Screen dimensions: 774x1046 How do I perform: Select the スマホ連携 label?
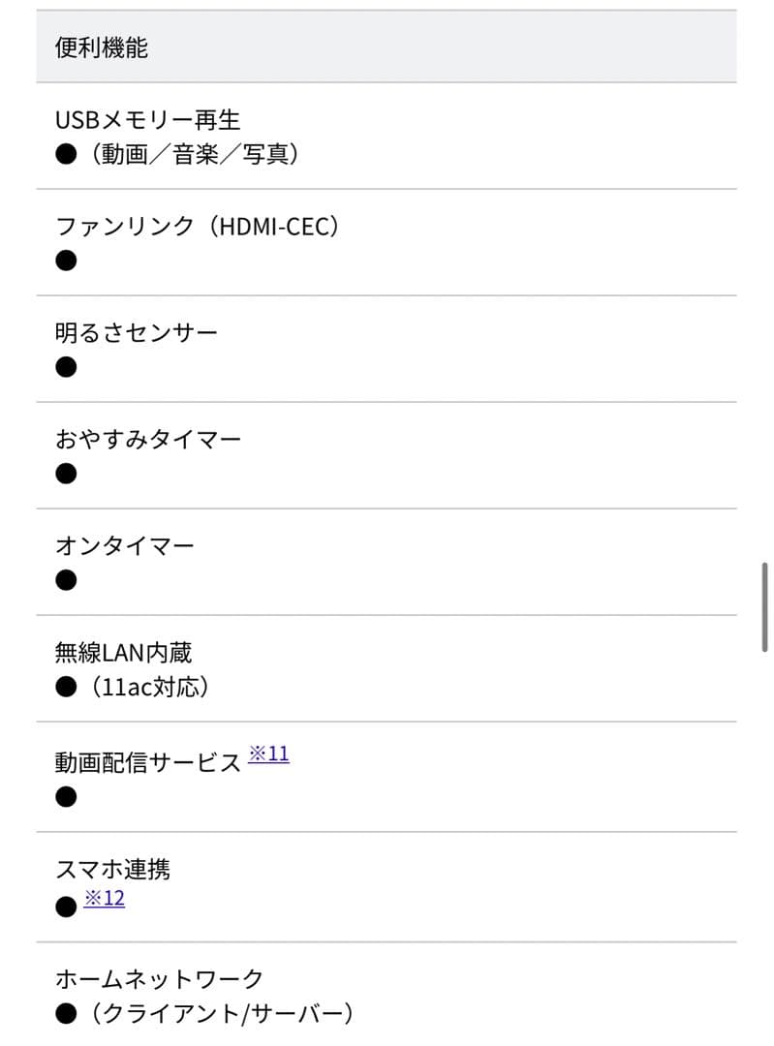113,869
